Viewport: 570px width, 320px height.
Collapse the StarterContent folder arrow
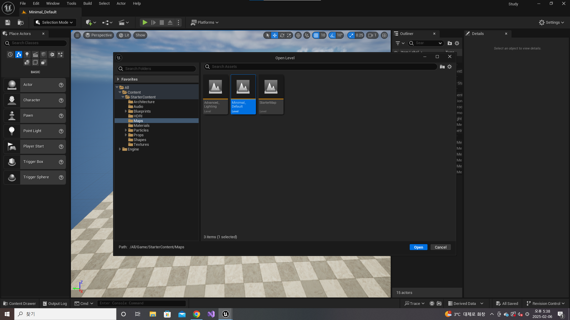123,97
